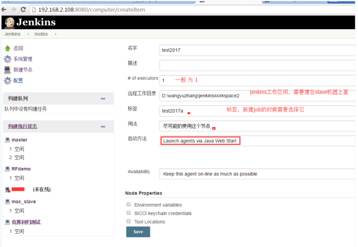Click the browser back arrow

point(4,10)
